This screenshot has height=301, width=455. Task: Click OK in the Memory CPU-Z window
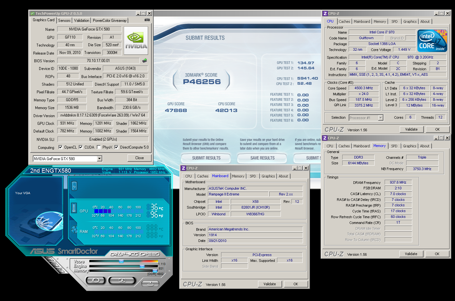(x=437, y=254)
